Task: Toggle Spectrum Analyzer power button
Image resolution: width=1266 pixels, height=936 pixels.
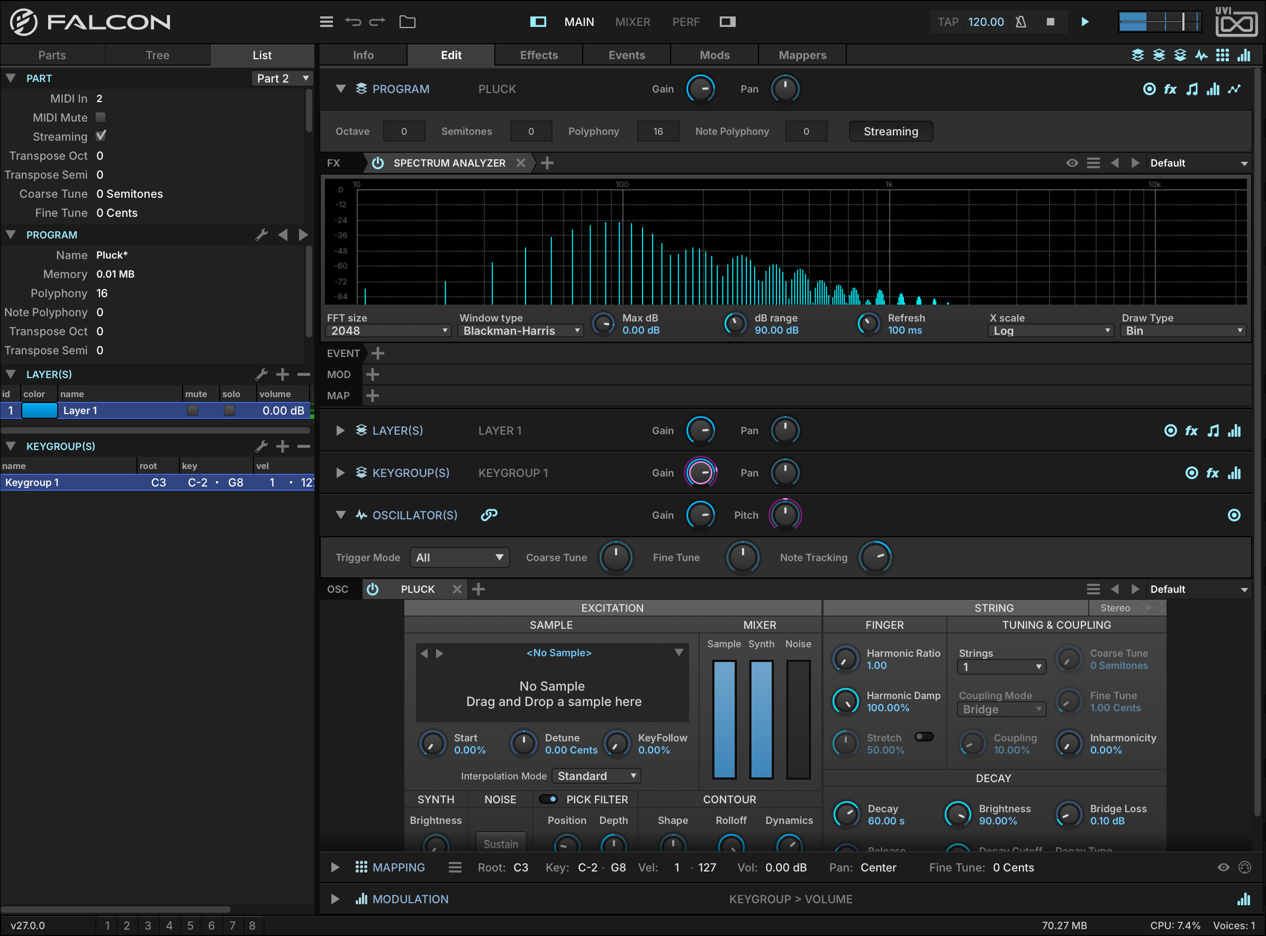Action: pyautogui.click(x=377, y=163)
